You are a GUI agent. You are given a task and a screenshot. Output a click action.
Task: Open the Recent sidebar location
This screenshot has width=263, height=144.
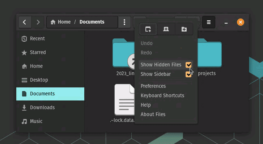[x=50, y=39]
